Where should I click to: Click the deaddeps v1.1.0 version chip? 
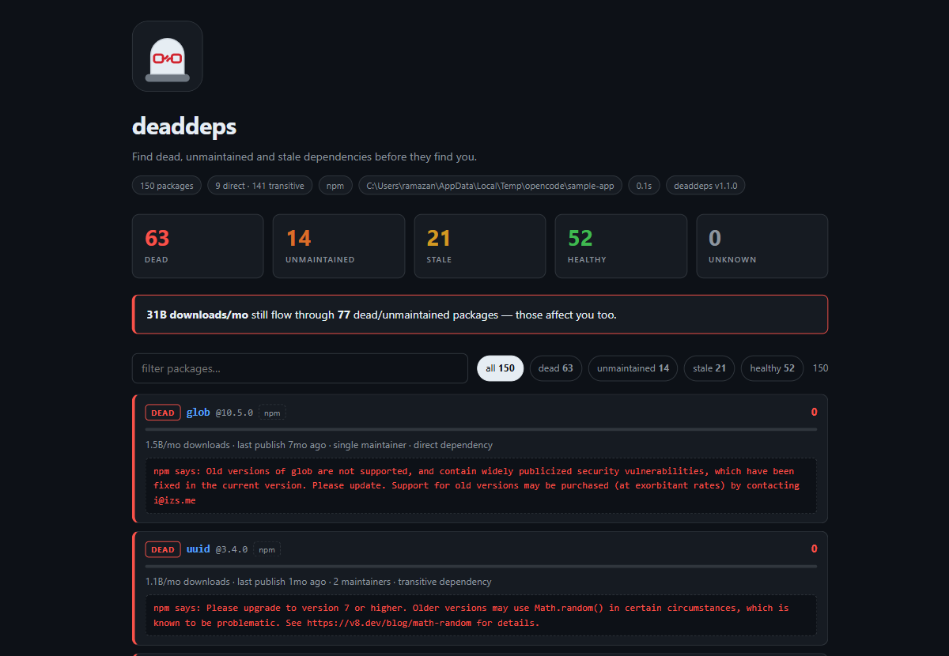pyautogui.click(x=705, y=186)
